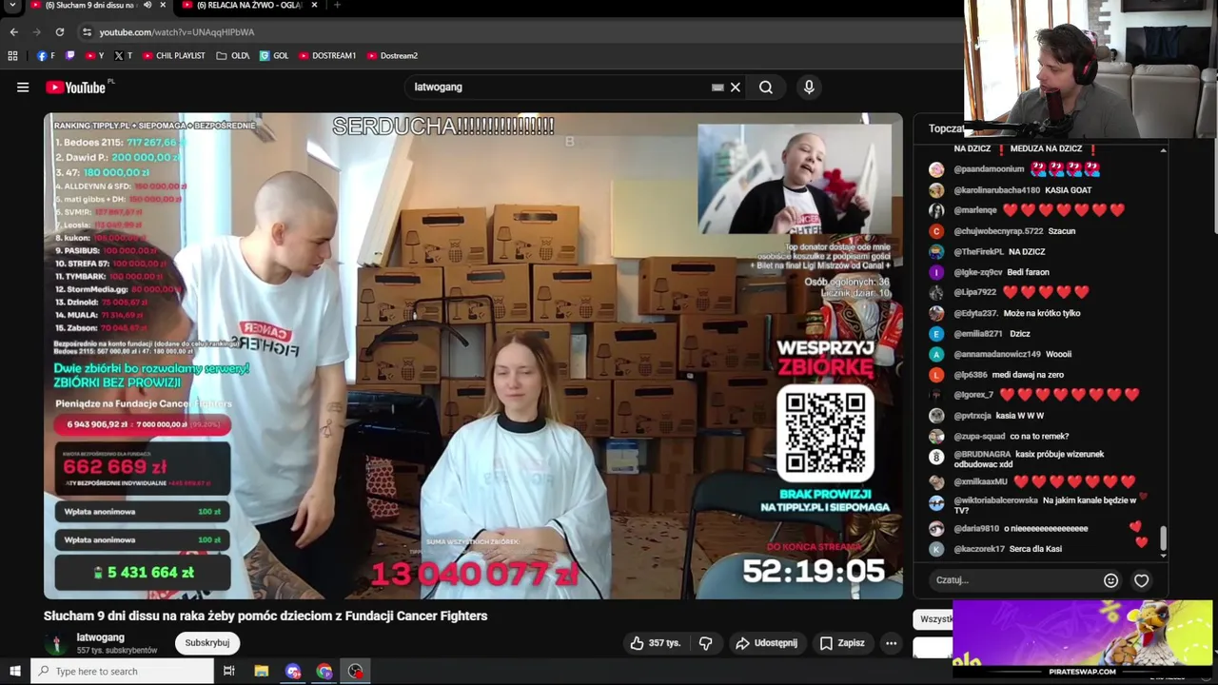Open the CHIL PLAYLIST bookmark
Viewport: 1218px width, 685px height.
coord(174,56)
